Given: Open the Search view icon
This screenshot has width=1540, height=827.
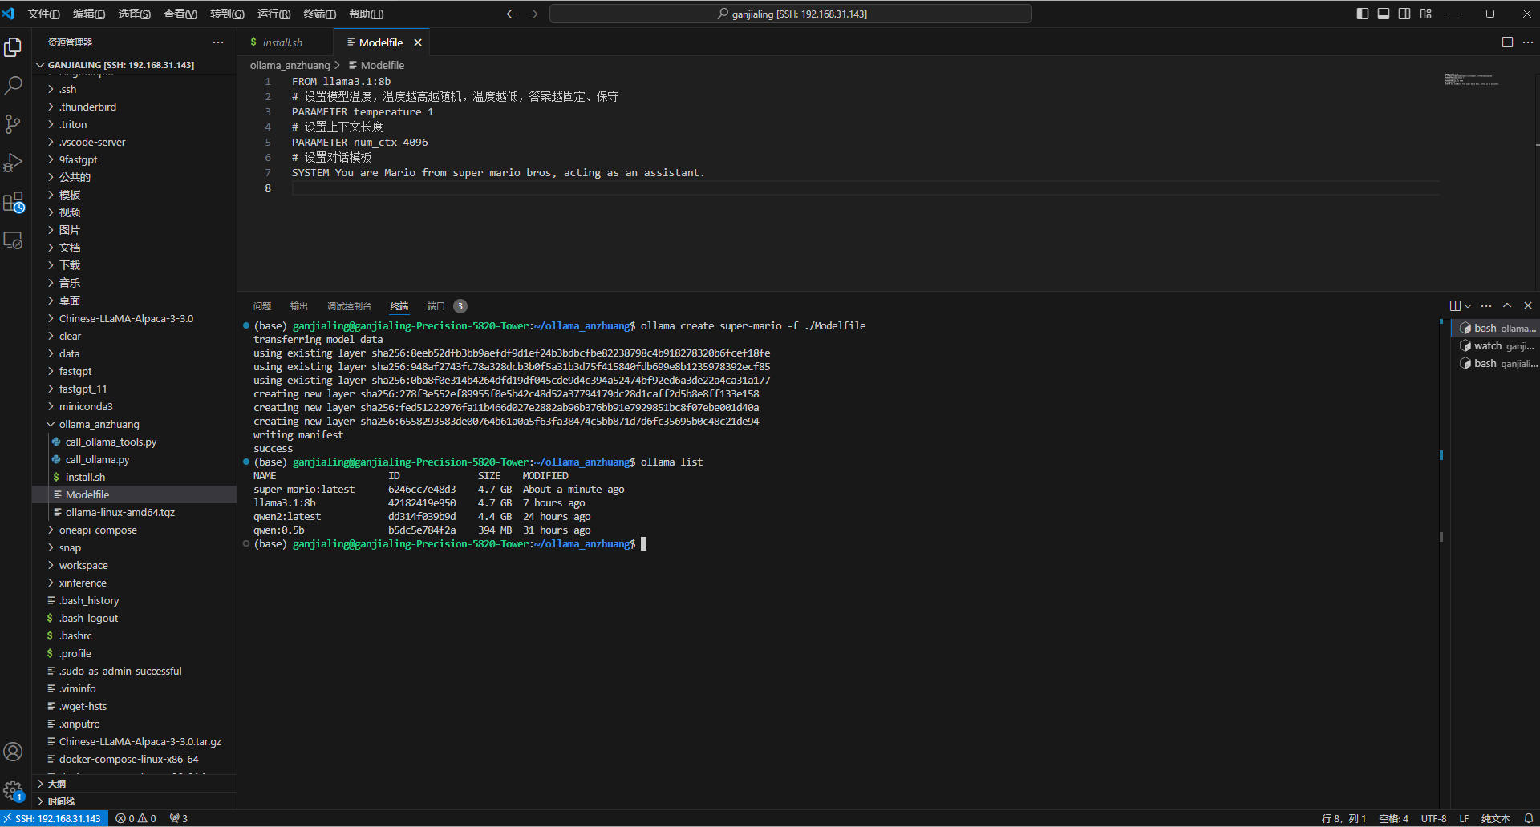Looking at the screenshot, I should pos(13,86).
